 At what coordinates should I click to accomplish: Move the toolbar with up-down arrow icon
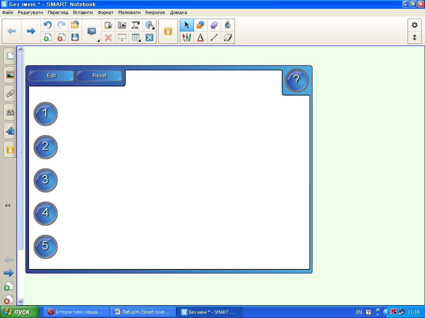pyautogui.click(x=415, y=37)
